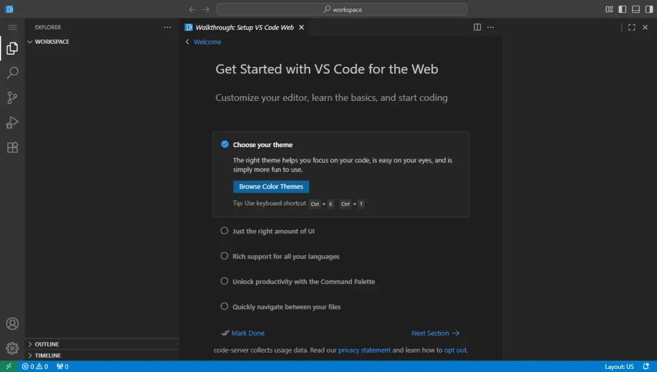
Task: Toggle the primary side bar layout icon
Action: pos(622,9)
